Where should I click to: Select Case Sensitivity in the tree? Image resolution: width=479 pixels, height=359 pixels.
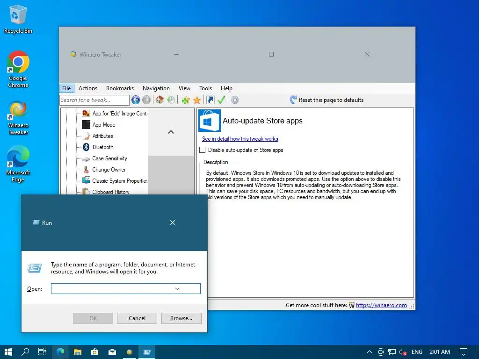point(104,158)
